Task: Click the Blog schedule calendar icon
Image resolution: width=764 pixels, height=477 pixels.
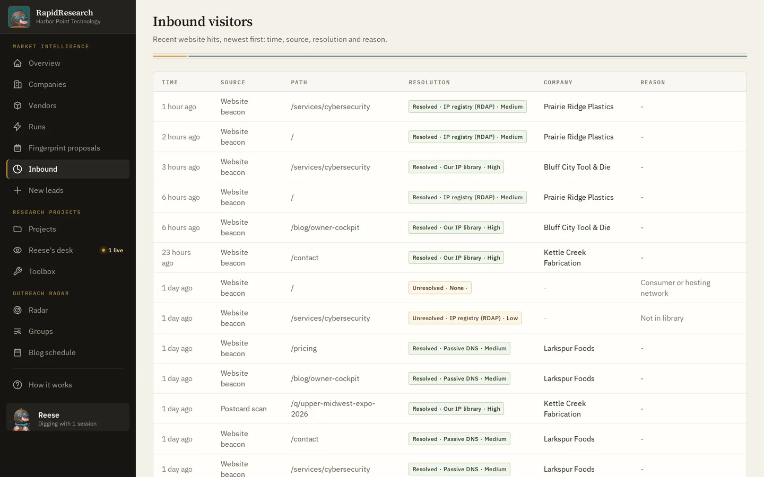Action: [x=18, y=352]
